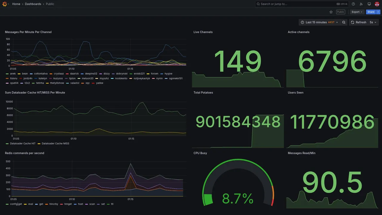Expand the 5s refresh interval dropdown
382x215 pixels.
coord(373,22)
